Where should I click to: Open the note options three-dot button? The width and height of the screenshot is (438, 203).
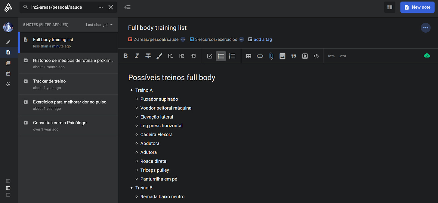tap(426, 28)
